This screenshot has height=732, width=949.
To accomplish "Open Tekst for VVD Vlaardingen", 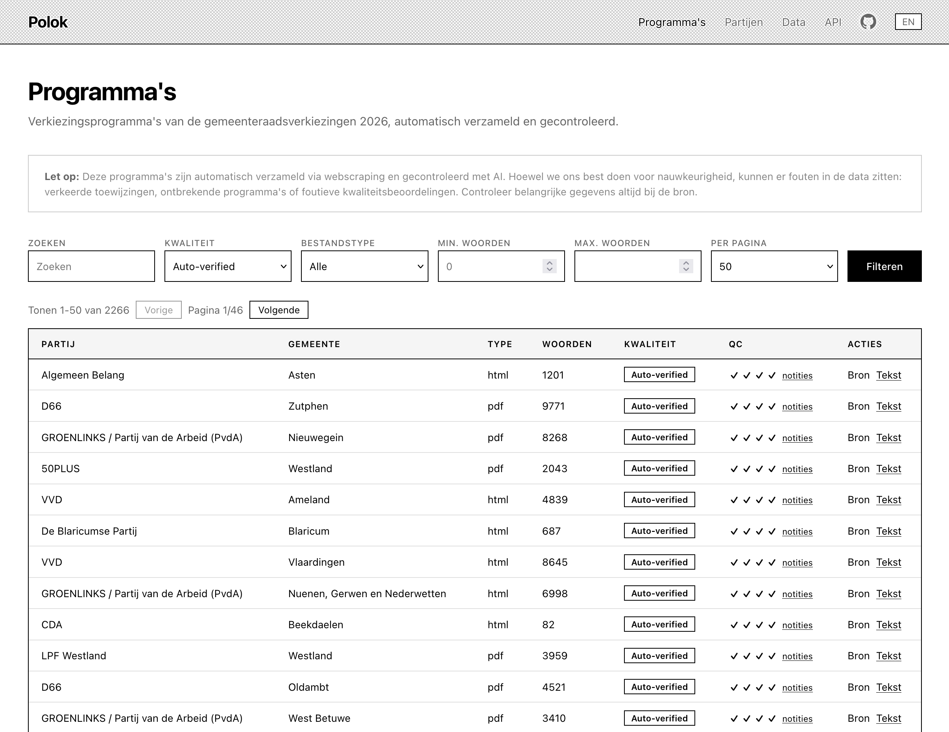I will tap(888, 562).
